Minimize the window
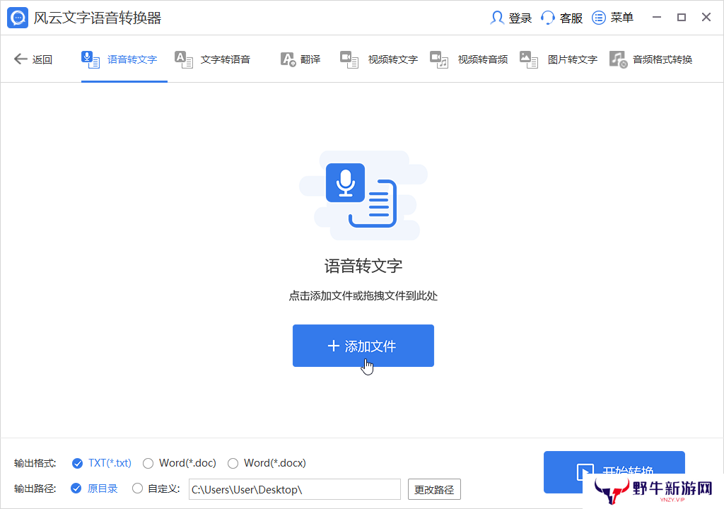724x509 pixels. tap(657, 17)
